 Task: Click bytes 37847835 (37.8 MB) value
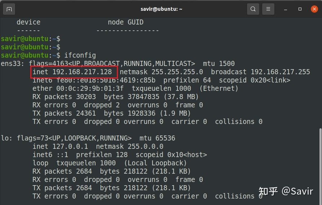click(x=151, y=97)
